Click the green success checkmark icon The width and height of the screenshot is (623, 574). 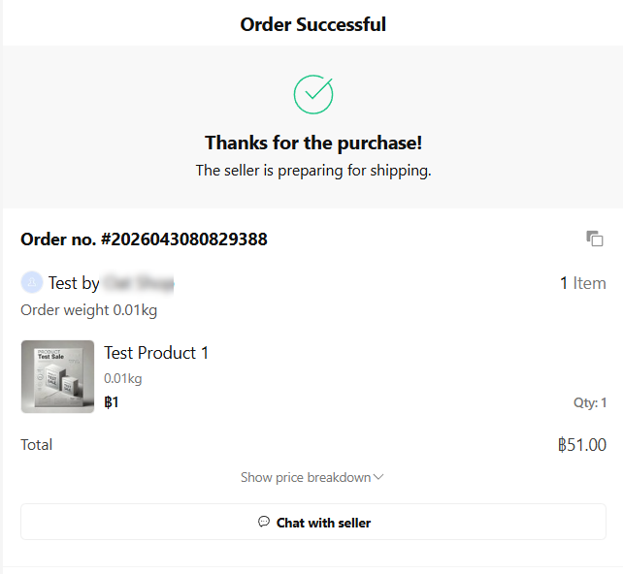pos(313,94)
